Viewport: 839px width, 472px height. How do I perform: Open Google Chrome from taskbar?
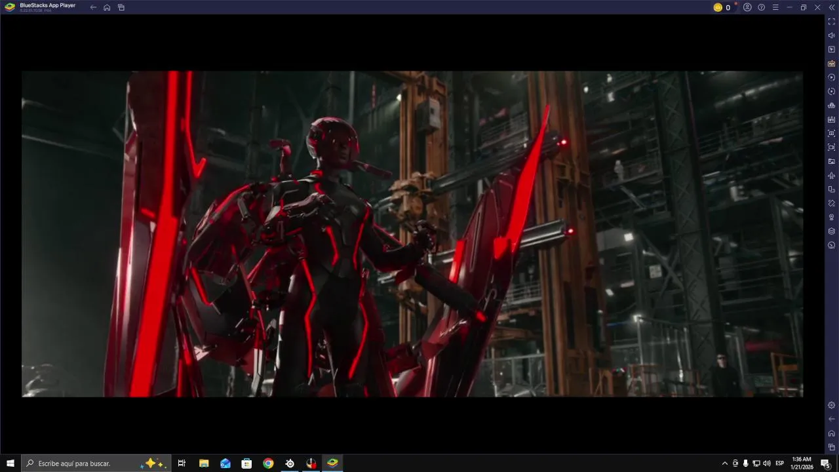(x=268, y=463)
